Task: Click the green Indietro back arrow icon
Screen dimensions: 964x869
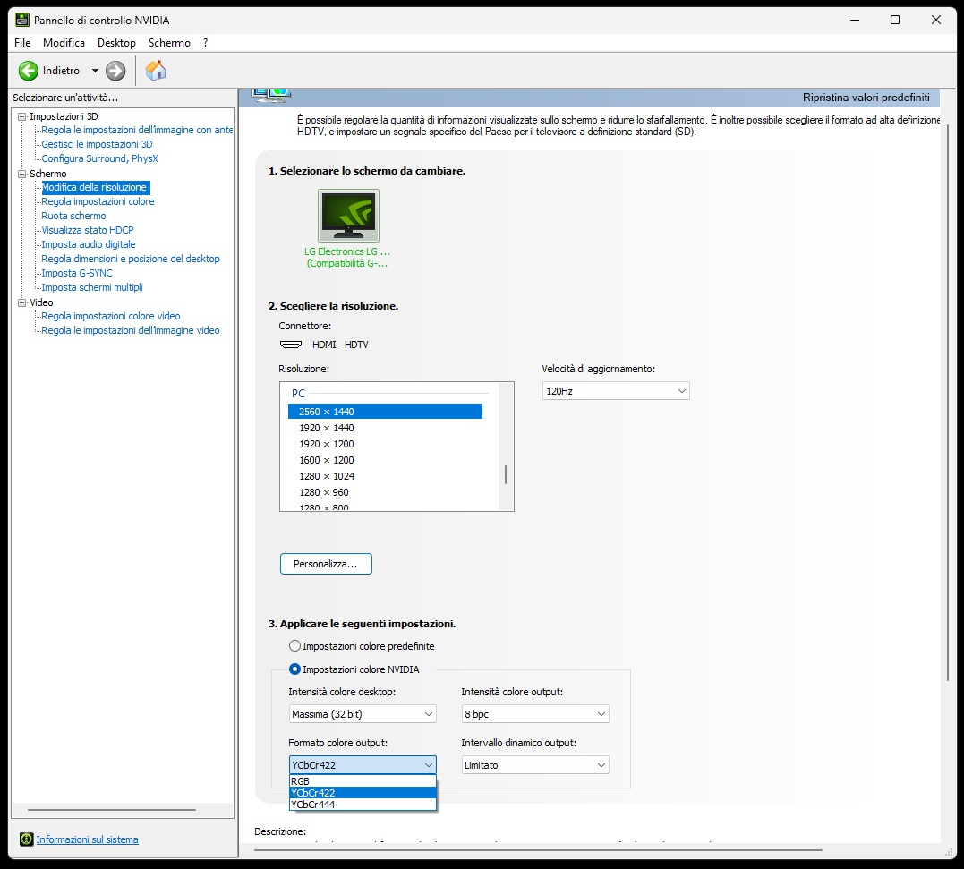Action: [29, 71]
